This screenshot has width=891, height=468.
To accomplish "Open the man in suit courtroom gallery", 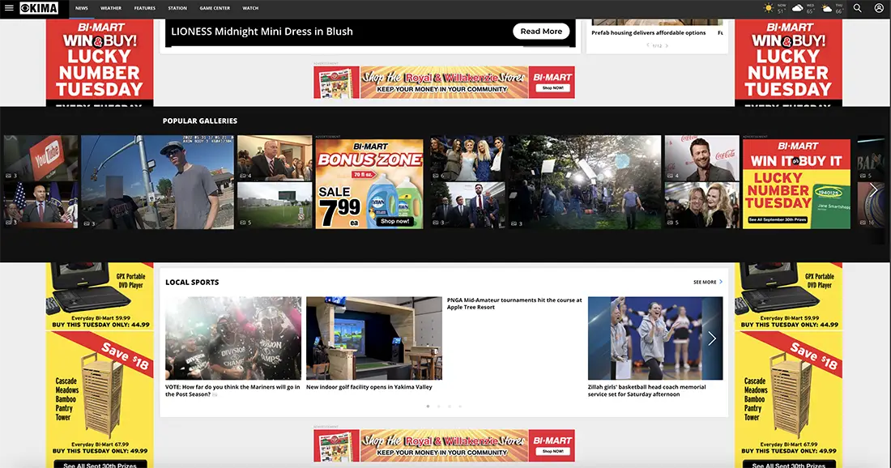I will point(275,157).
